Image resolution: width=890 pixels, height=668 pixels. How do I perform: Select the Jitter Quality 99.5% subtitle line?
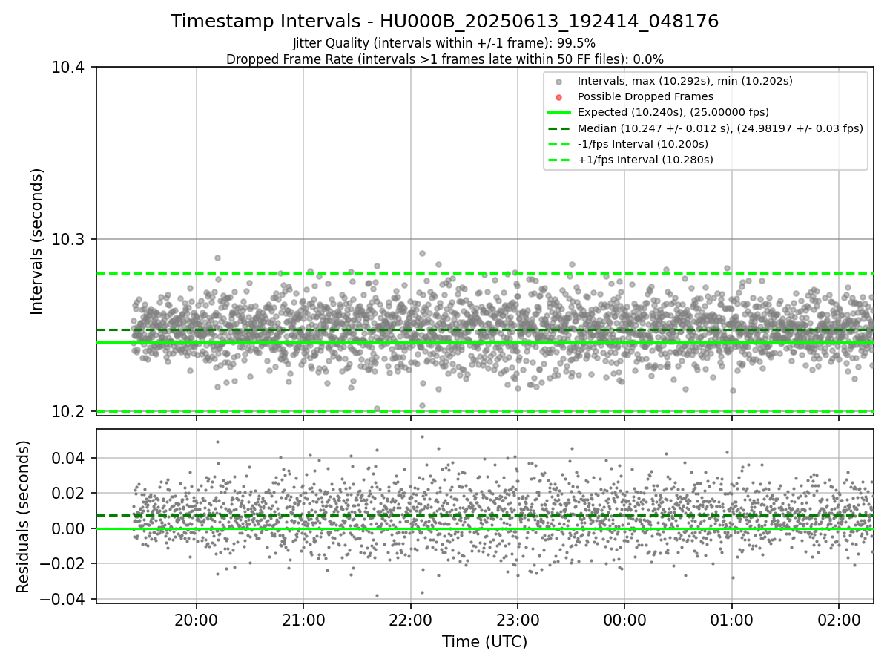click(x=444, y=43)
